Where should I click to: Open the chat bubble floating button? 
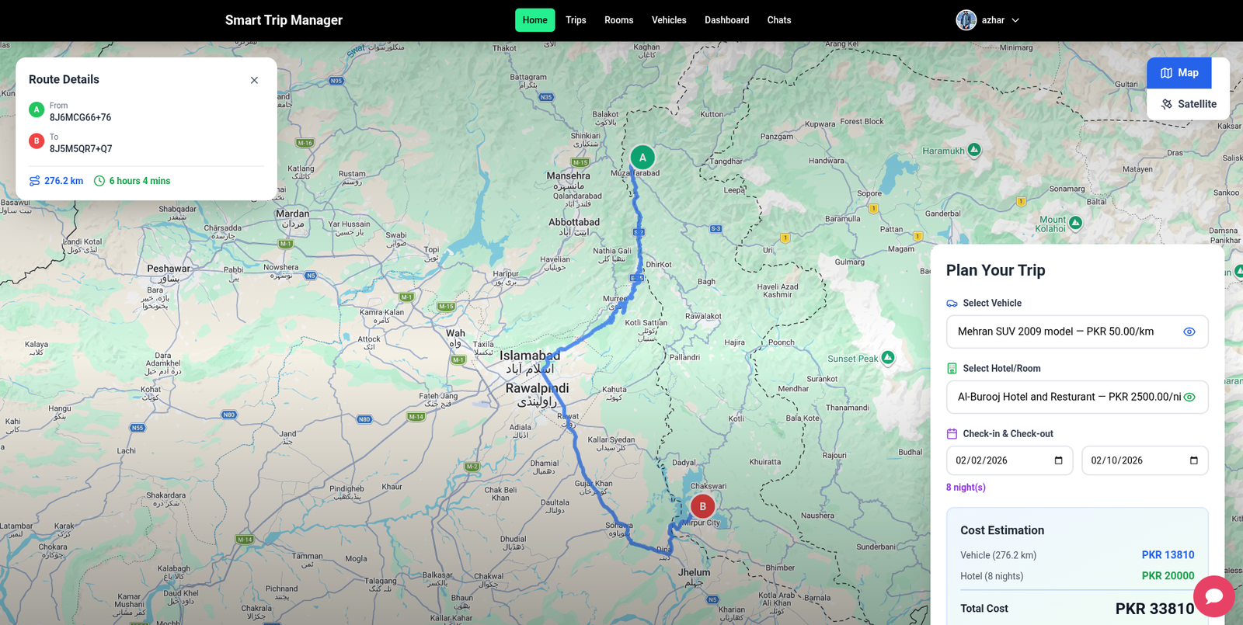tap(1213, 595)
